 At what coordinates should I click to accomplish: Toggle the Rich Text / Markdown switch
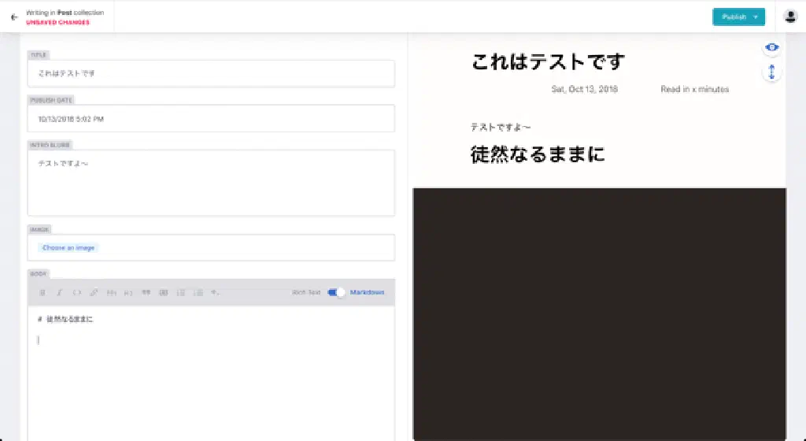(337, 292)
